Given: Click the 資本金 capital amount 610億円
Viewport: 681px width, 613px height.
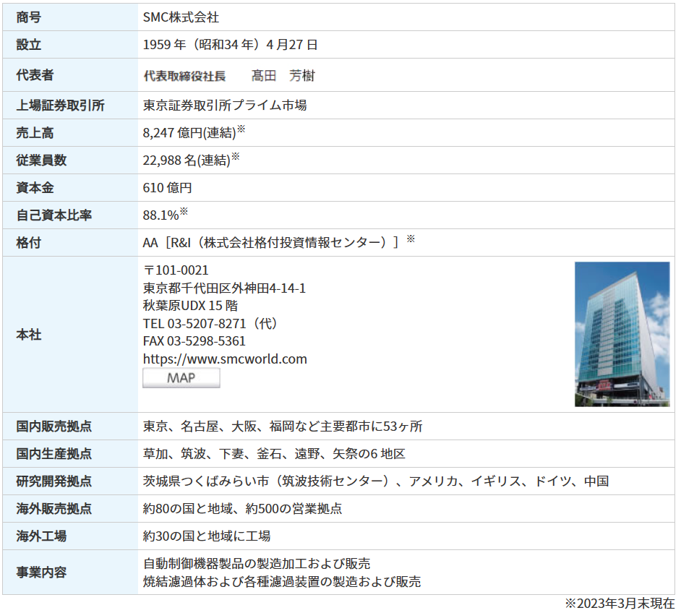Looking at the screenshot, I should coord(166,187).
